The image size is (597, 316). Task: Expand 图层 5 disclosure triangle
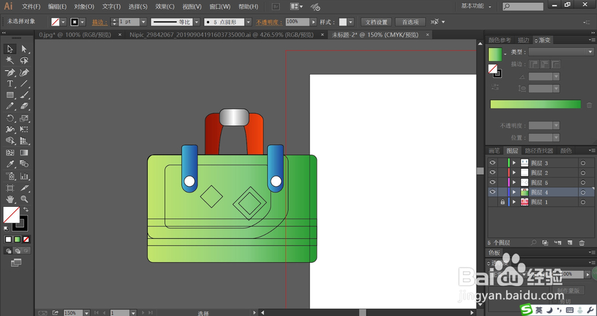point(514,182)
